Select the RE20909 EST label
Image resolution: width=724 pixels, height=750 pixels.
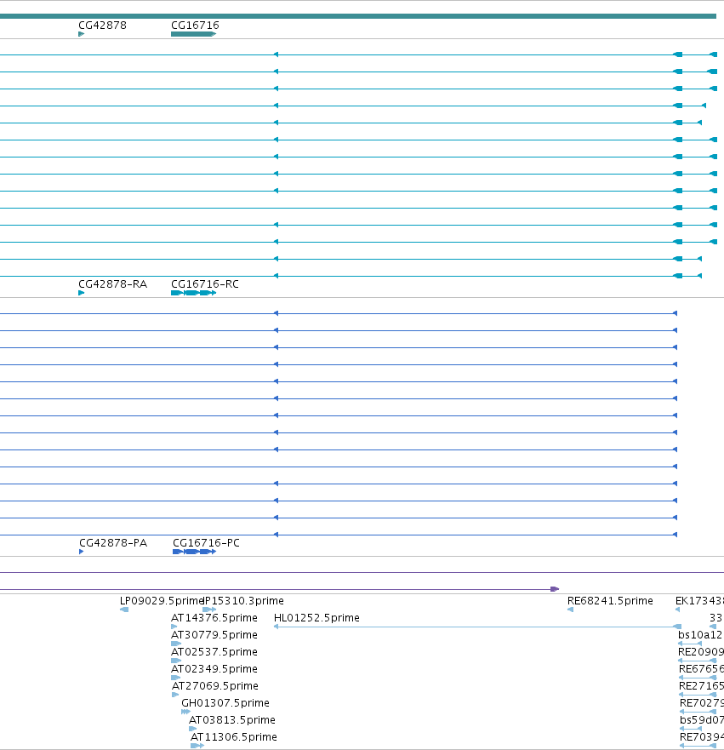[701, 652]
